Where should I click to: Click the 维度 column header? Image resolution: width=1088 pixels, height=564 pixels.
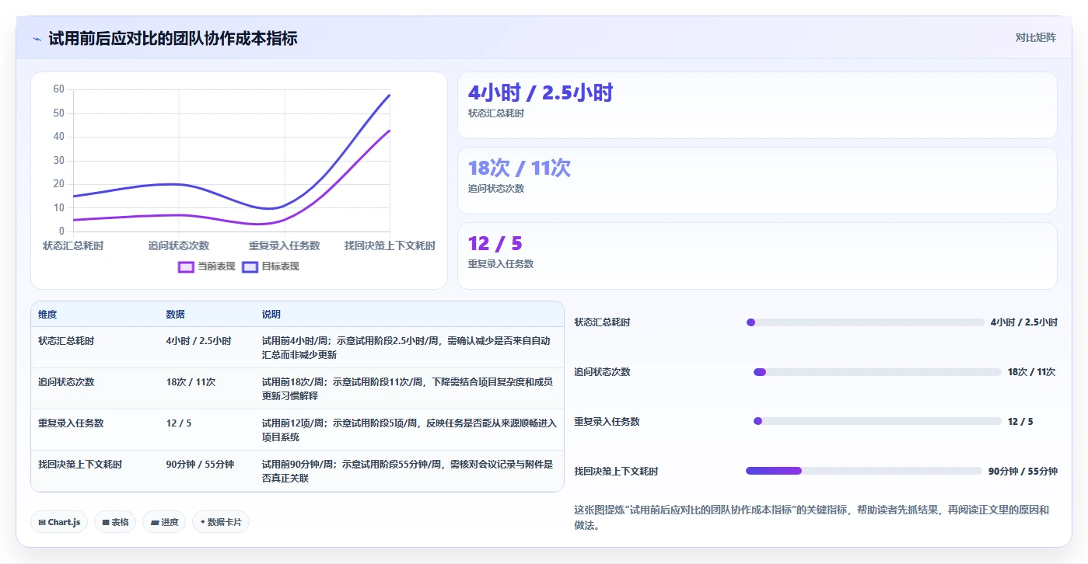coord(47,315)
